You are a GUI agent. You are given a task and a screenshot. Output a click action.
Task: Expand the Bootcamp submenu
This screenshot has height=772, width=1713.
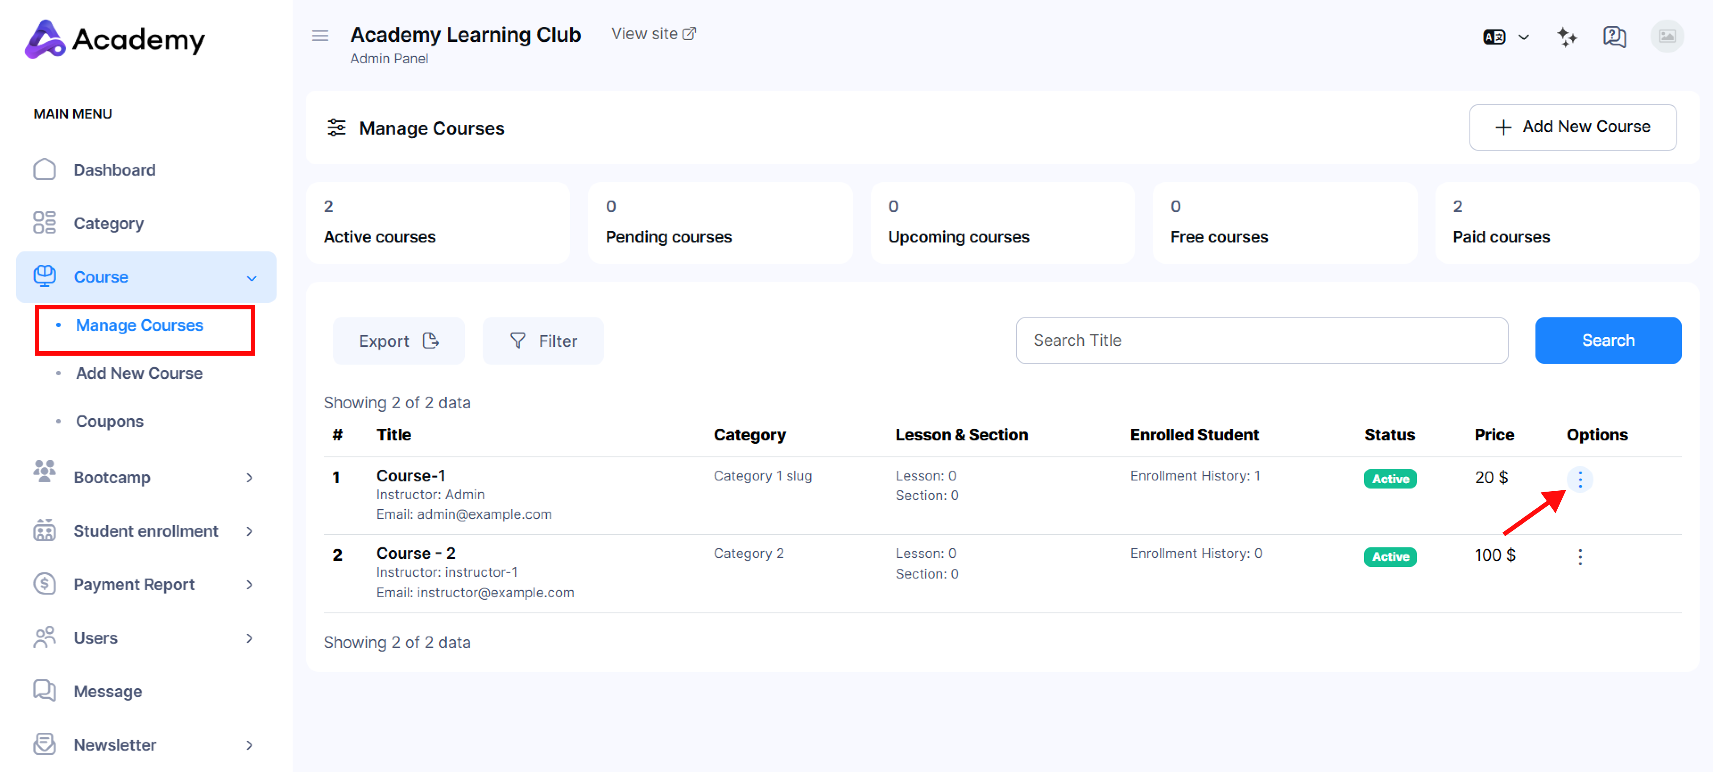pos(249,477)
